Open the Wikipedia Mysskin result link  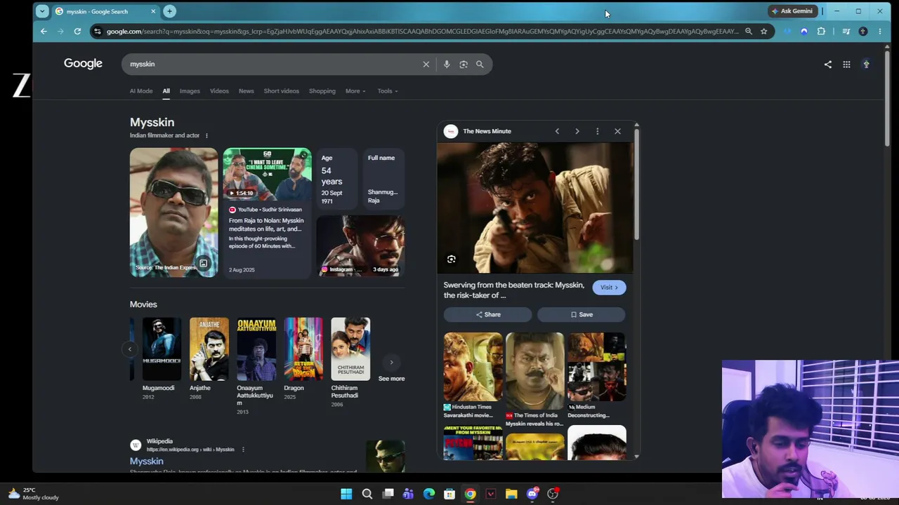click(x=146, y=462)
